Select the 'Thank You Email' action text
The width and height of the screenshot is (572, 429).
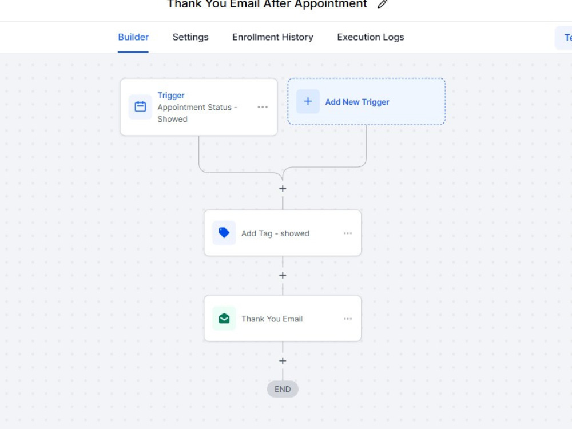coord(272,319)
